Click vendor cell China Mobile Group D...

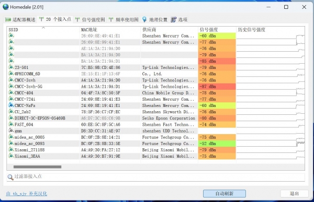[x=168, y=93]
